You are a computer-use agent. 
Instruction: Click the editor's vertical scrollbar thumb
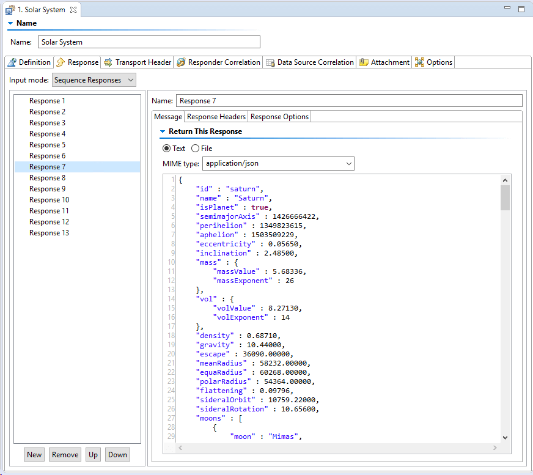pyautogui.click(x=505, y=198)
